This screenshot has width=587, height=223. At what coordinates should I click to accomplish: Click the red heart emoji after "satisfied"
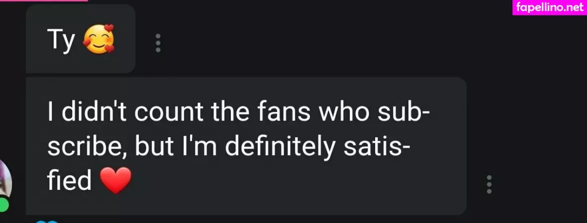coord(115,181)
